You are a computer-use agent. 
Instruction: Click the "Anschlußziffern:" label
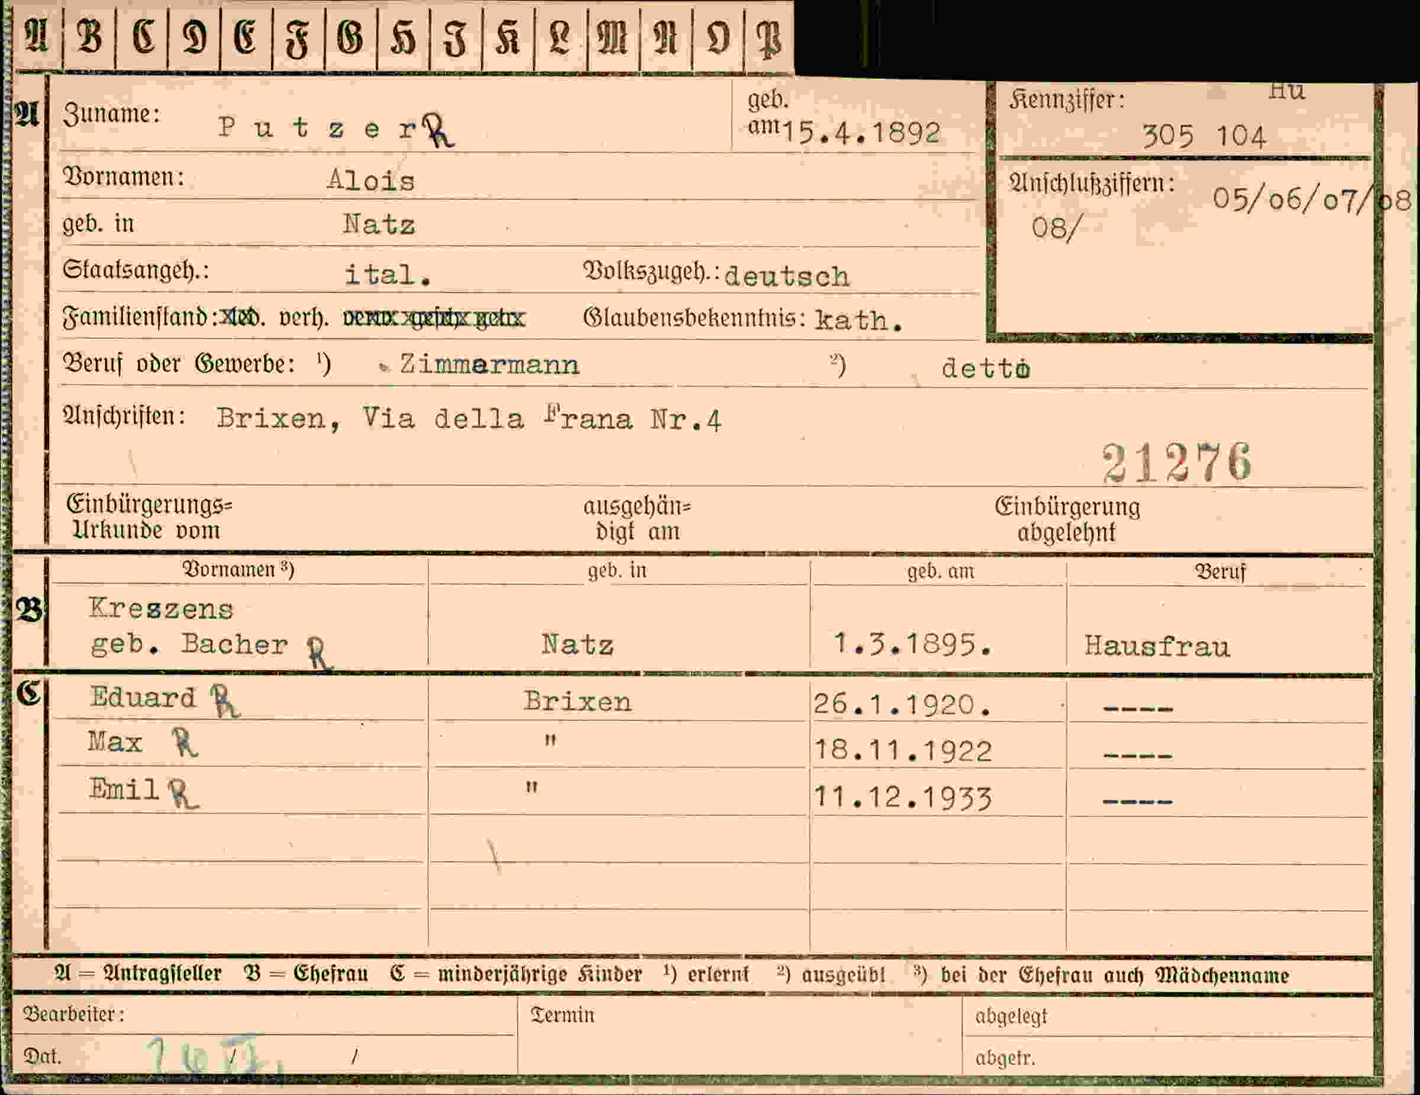tap(1092, 183)
